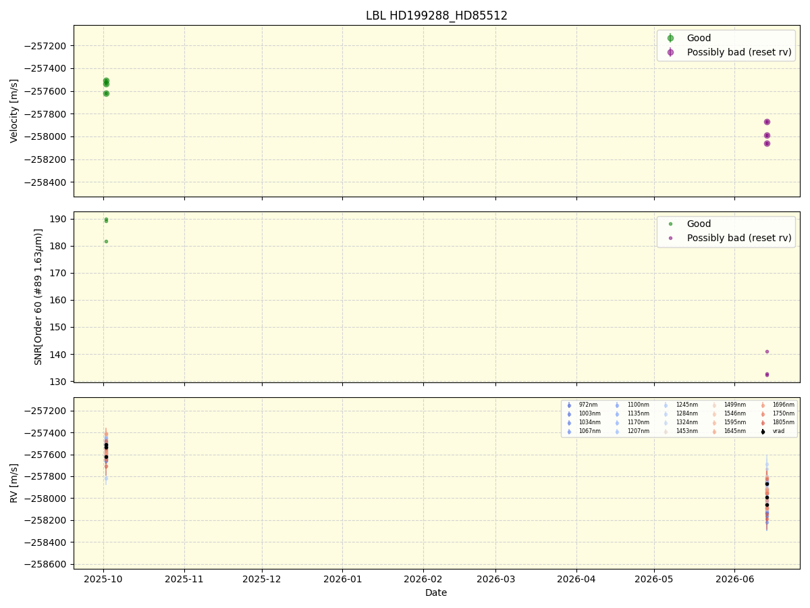Click the 'RV [m/s]' y-axis label

tap(14, 483)
